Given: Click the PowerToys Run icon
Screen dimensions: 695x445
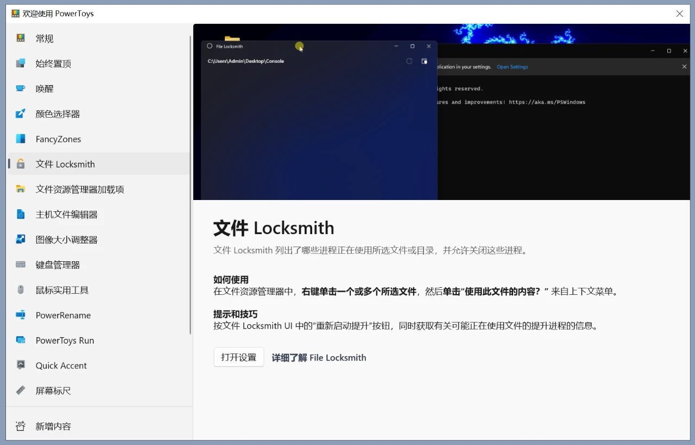Looking at the screenshot, I should 21,340.
